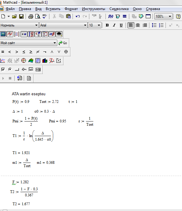182x211 pixels.
Task: Insert a check box control
Action: tap(3, 69)
